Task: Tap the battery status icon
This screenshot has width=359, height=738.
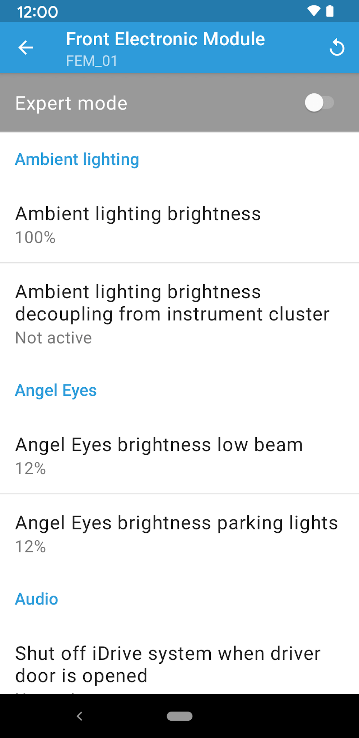Action: pyautogui.click(x=330, y=11)
